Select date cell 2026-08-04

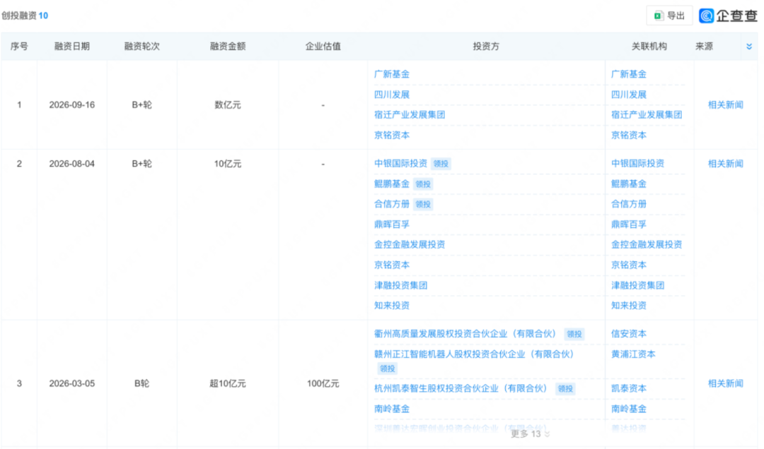point(71,164)
